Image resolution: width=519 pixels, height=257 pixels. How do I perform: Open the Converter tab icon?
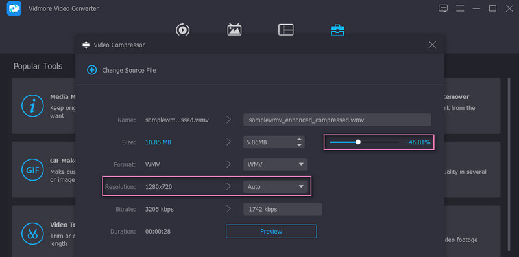tap(182, 29)
